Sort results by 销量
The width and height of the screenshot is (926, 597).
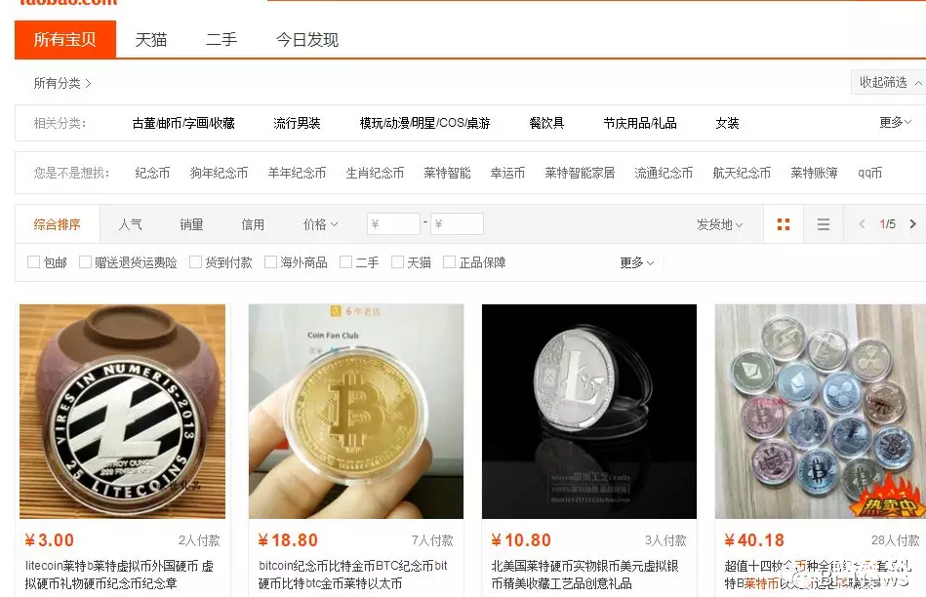click(x=191, y=224)
